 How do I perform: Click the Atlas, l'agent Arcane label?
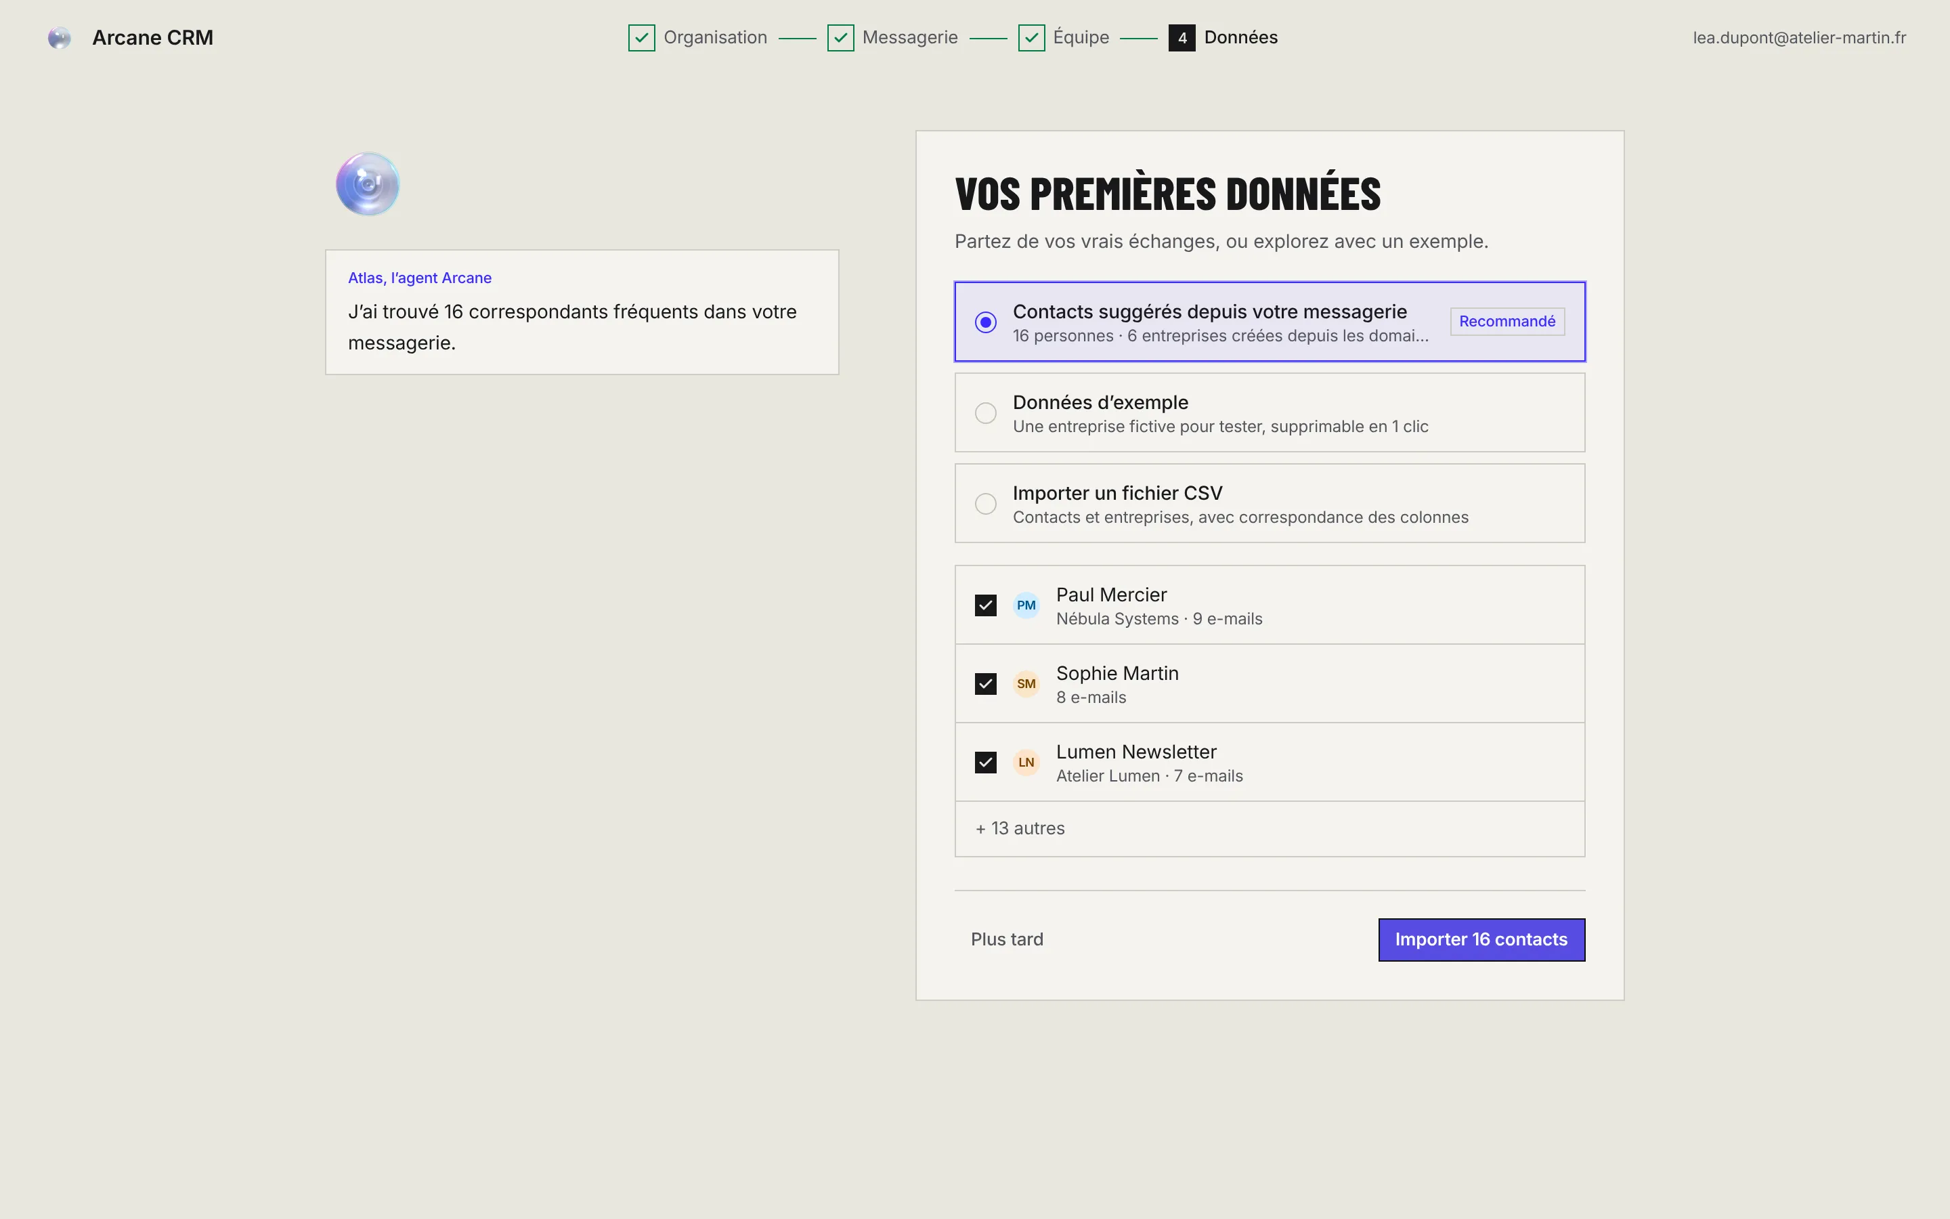[420, 278]
